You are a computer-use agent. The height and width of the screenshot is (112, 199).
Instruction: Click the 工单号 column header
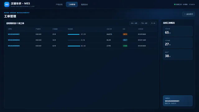10,29
